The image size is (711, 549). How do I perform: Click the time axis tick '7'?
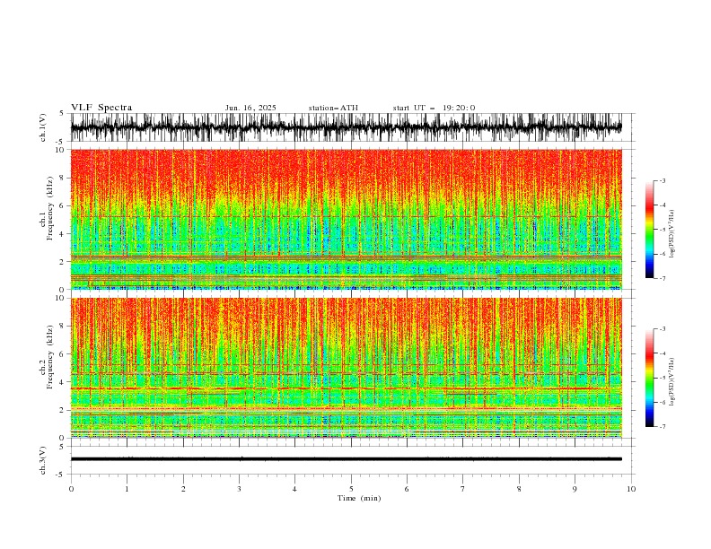point(462,489)
